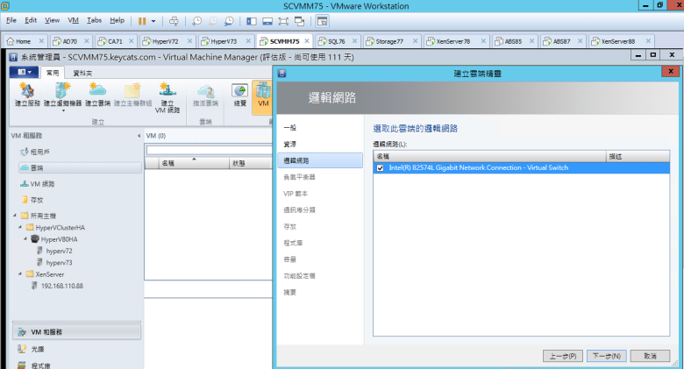The height and width of the screenshot is (369, 684).
Task: Click the VMware pause button in toolbar
Action: click(142, 19)
